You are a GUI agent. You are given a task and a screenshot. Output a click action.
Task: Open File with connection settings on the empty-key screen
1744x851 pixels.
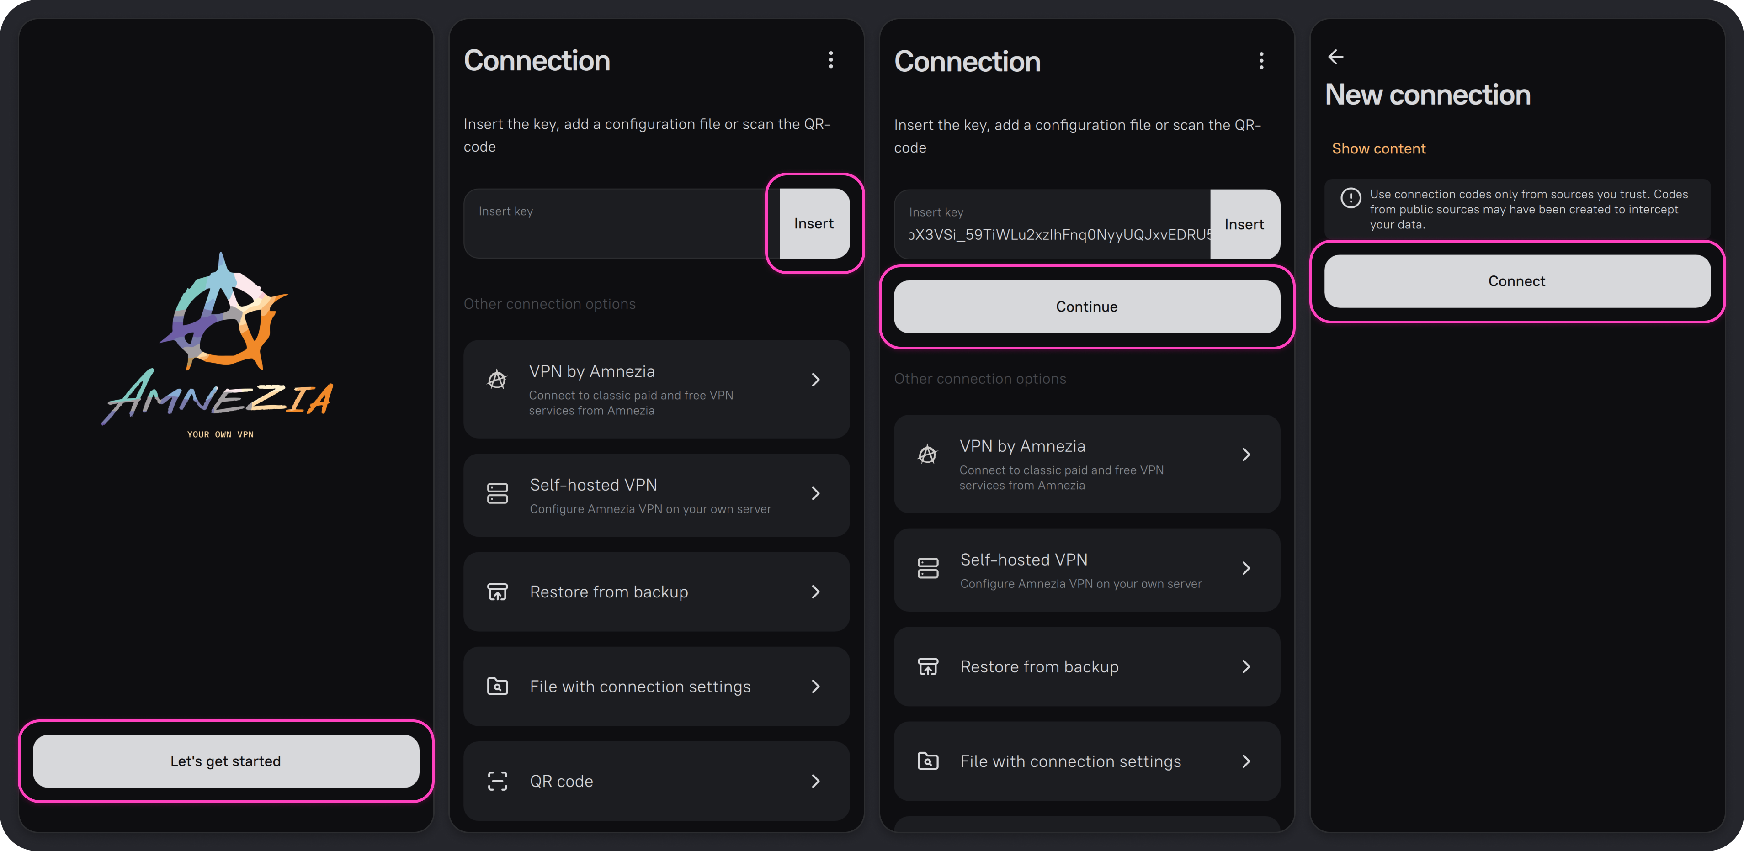[x=640, y=687]
